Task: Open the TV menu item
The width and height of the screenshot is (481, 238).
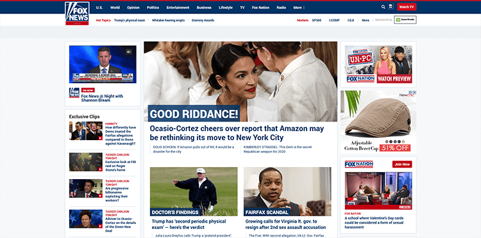Action: click(x=242, y=8)
